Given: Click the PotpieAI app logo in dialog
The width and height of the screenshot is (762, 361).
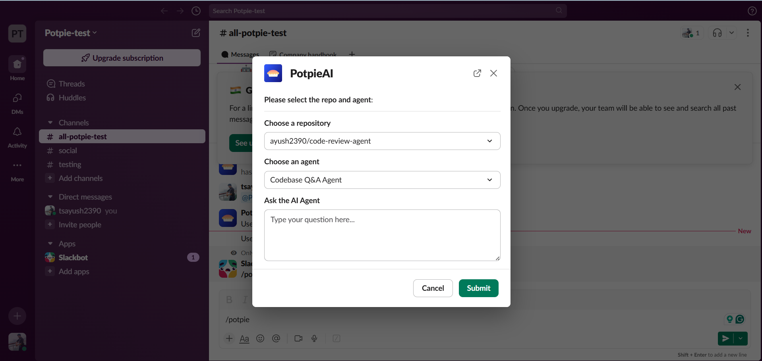Looking at the screenshot, I should (x=273, y=73).
